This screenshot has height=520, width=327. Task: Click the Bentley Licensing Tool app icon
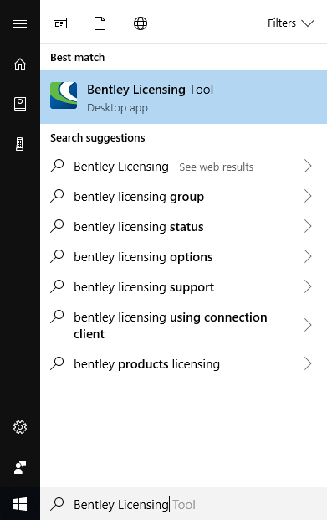coord(64,95)
